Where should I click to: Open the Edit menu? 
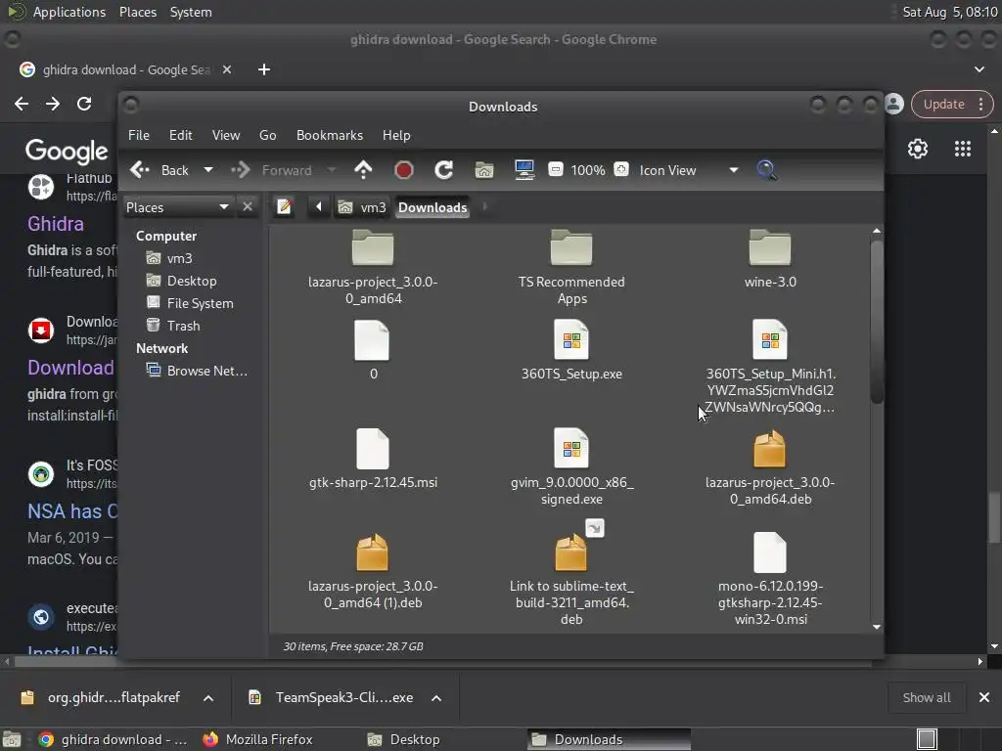pos(181,135)
